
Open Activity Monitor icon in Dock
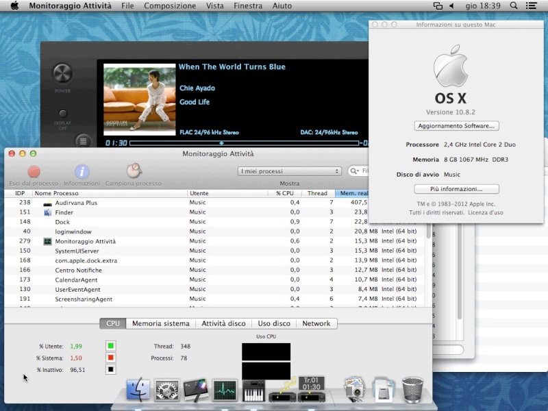(225, 390)
